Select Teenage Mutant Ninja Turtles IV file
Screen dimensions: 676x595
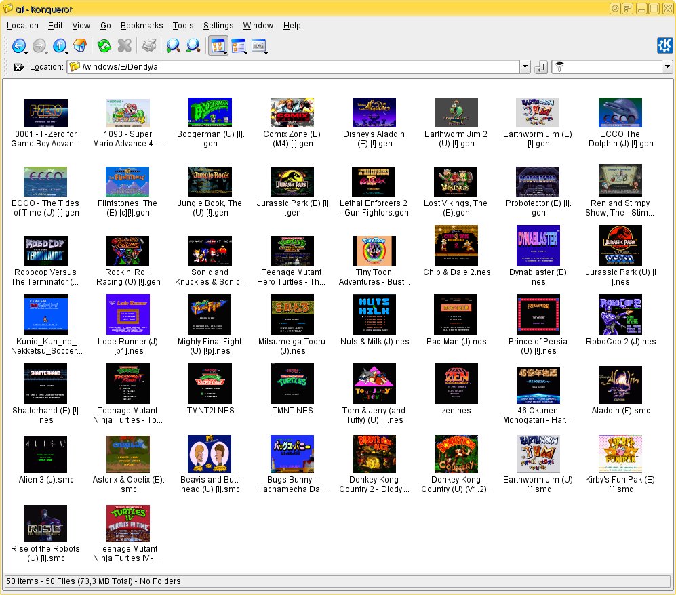(127, 534)
